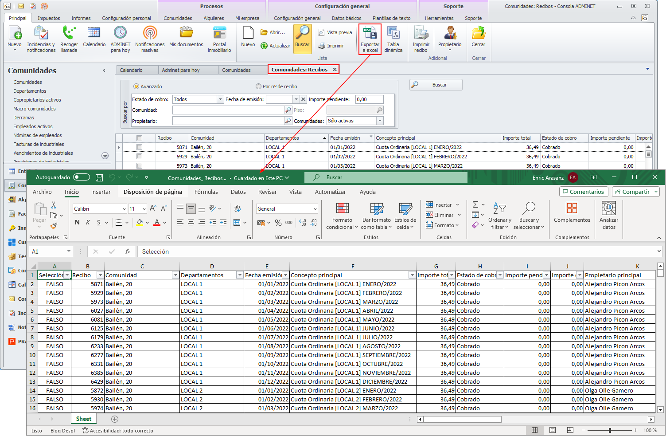
Task: Toggle the Autoguardado switch
Action: 82,177
